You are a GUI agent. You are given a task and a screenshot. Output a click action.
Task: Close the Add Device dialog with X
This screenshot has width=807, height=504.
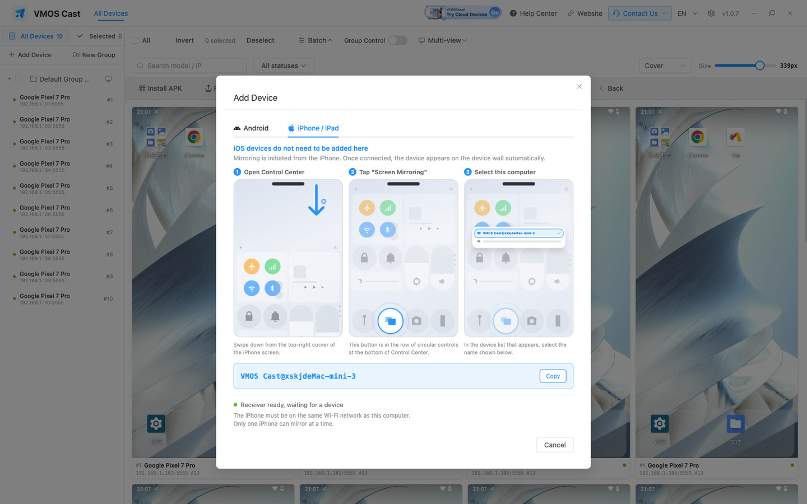pyautogui.click(x=579, y=86)
